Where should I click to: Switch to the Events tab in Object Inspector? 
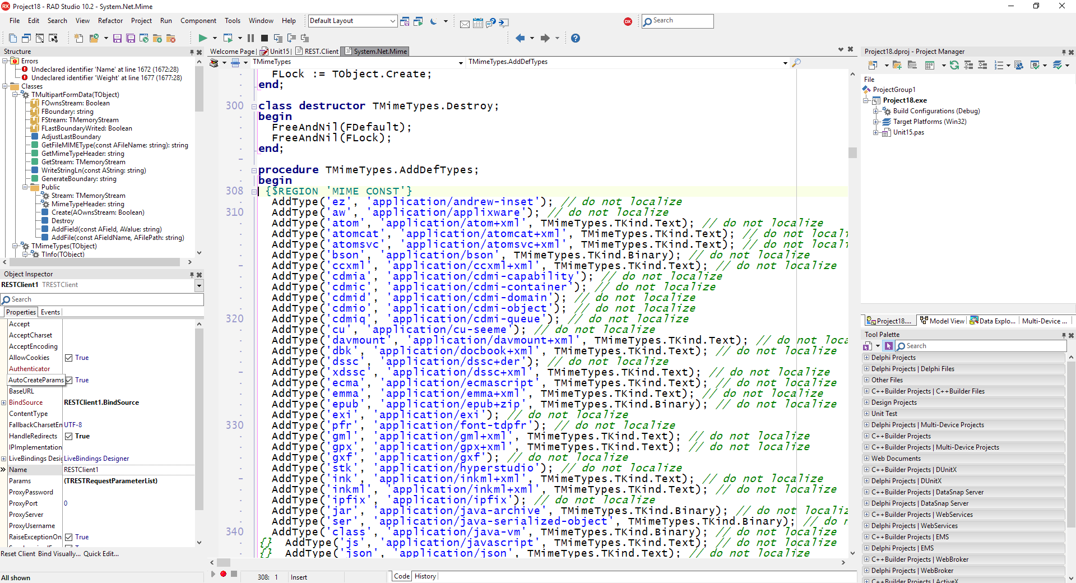point(50,312)
